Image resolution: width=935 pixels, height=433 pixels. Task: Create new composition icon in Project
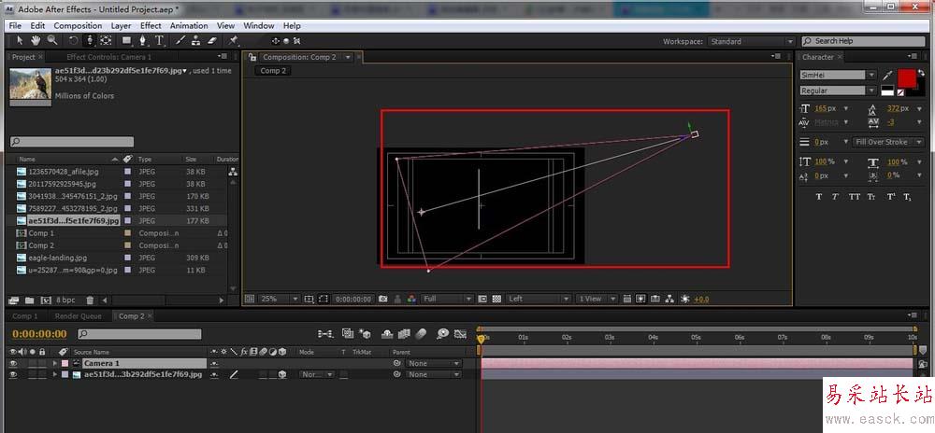45,300
